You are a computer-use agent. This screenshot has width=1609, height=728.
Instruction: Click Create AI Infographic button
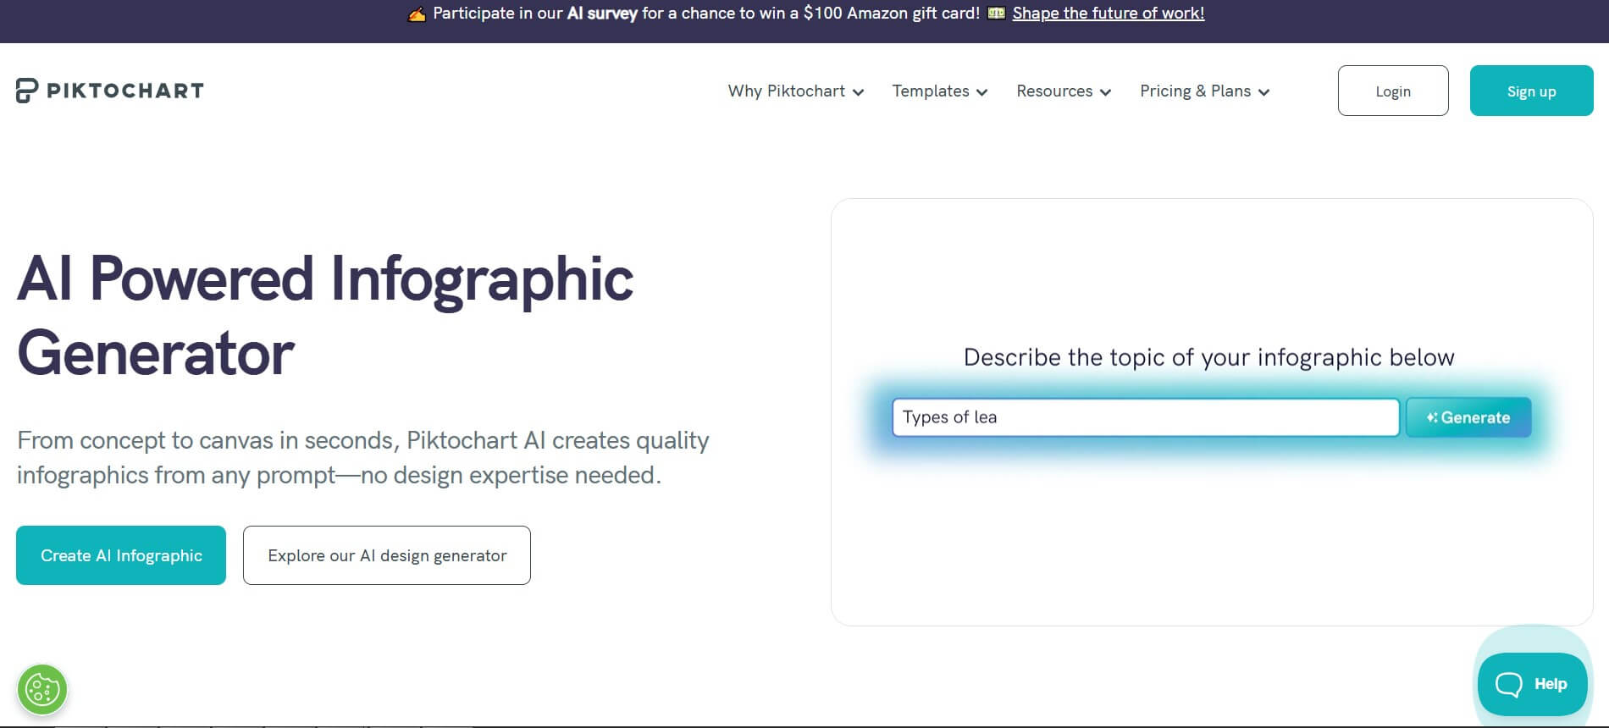[121, 555]
